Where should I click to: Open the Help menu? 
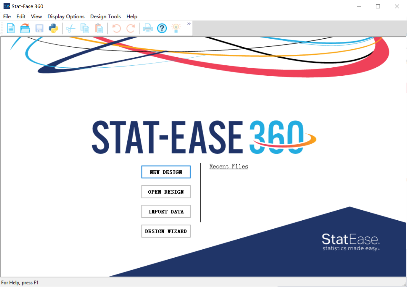point(132,16)
